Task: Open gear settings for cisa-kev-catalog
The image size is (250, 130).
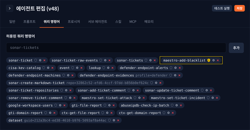Action: [x=48, y=68]
